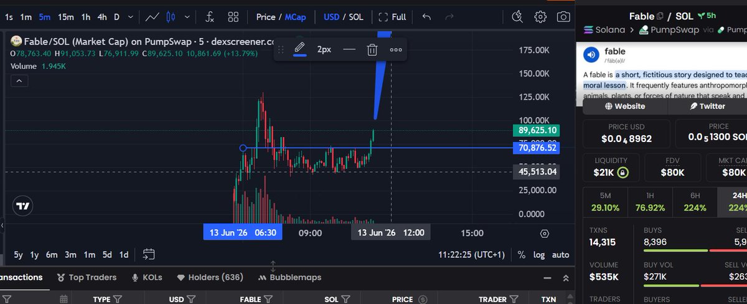Screen dimensions: 747x304
Task: Click the 70,876.52 price label
Action: point(536,148)
